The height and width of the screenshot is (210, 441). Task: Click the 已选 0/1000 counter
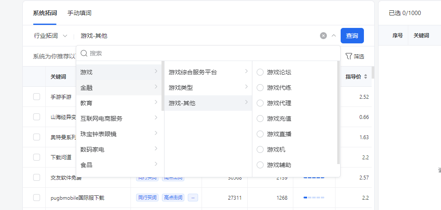pos(405,13)
